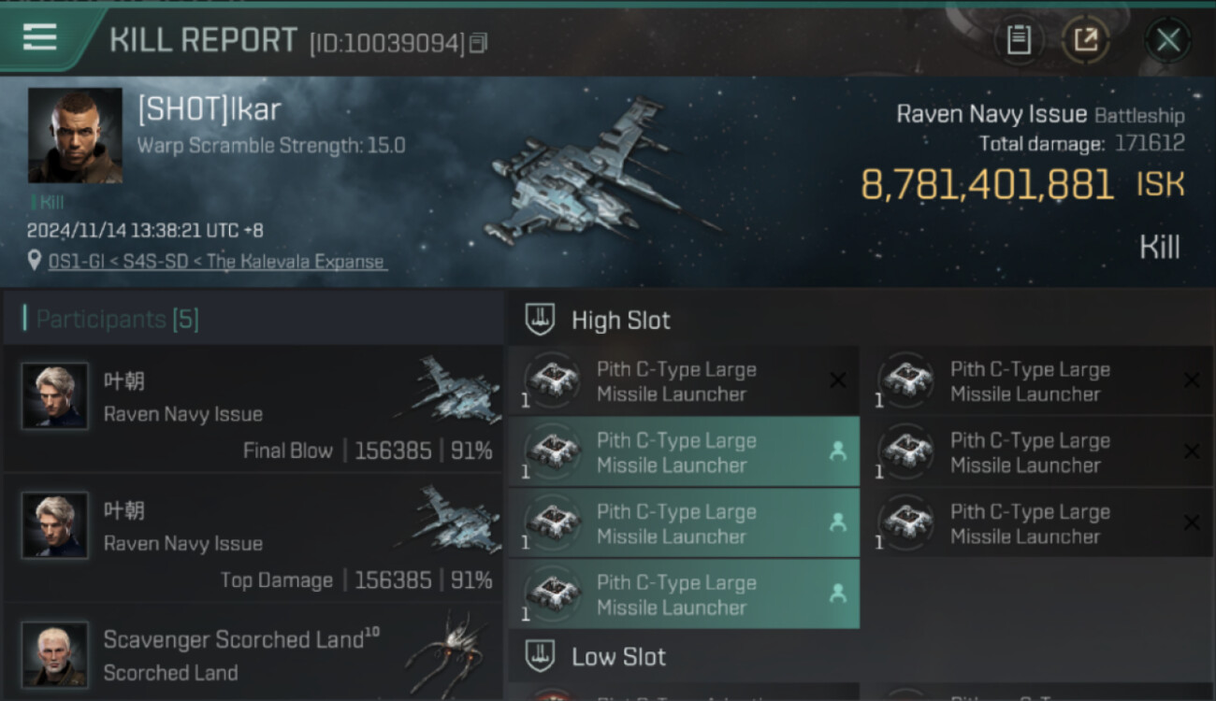
Task: Click the Participants [5] header
Action: pyautogui.click(x=117, y=320)
